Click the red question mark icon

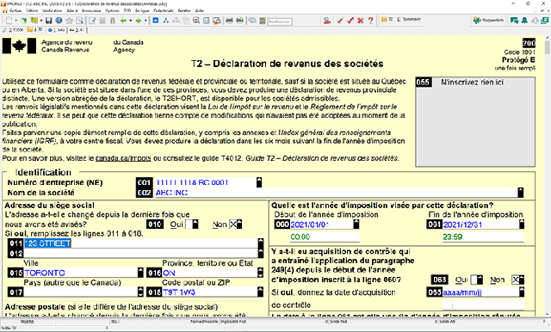[370, 21]
